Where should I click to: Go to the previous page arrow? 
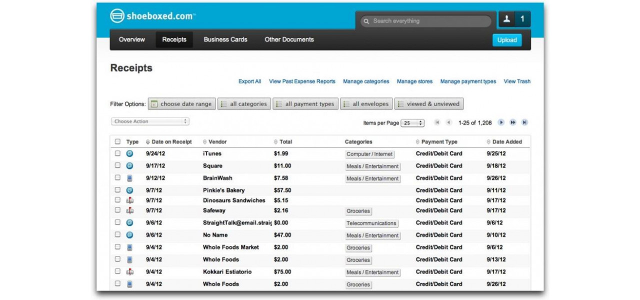[448, 122]
